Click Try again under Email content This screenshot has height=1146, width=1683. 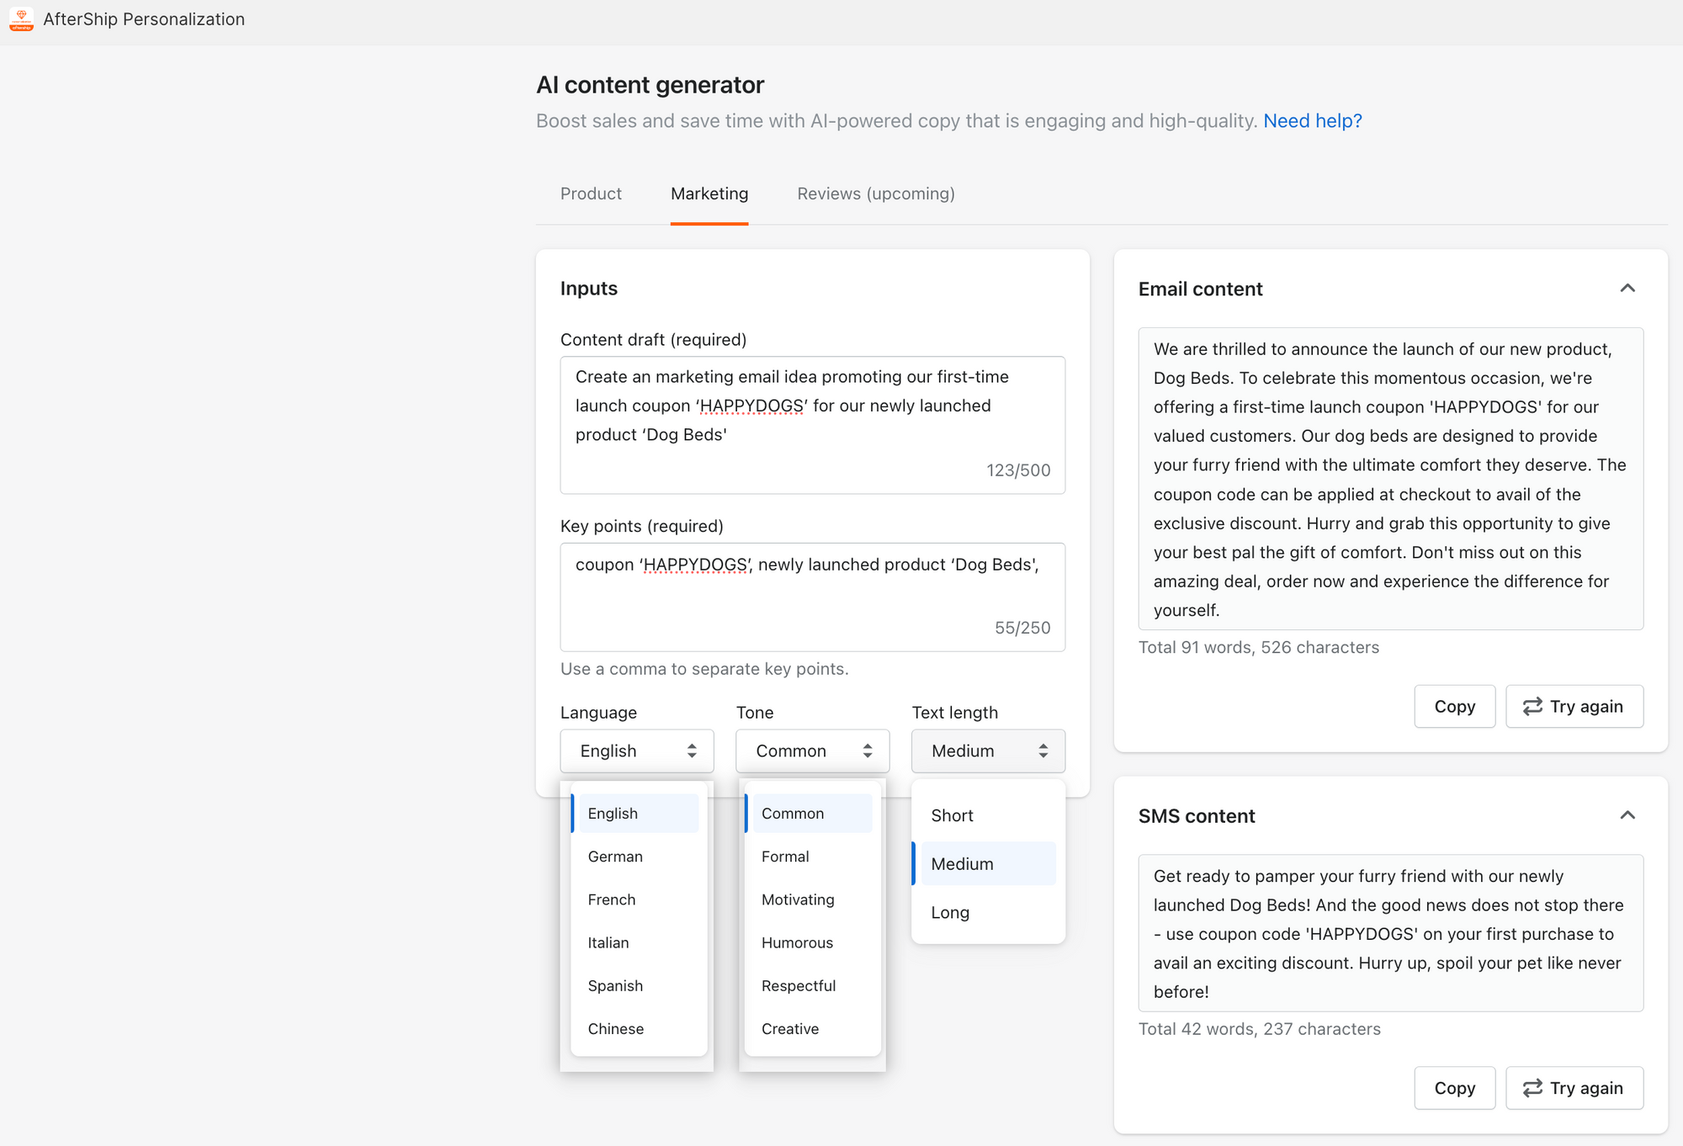[x=1574, y=707]
